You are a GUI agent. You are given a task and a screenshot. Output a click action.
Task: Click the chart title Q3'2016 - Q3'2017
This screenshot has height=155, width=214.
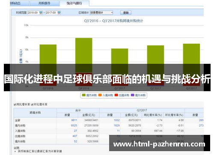pyautogui.click(x=113, y=21)
